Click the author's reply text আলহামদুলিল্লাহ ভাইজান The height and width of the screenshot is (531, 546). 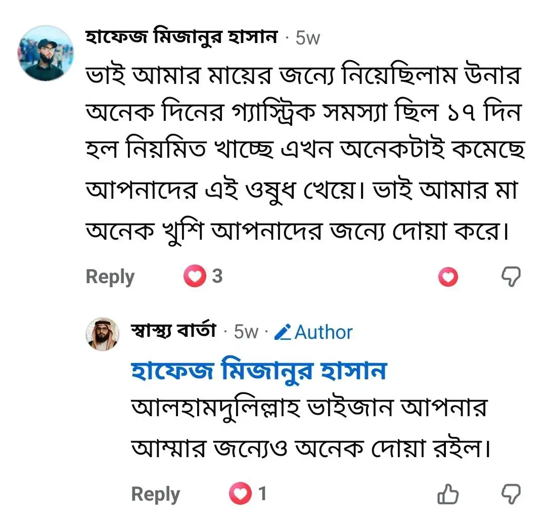click(x=308, y=409)
